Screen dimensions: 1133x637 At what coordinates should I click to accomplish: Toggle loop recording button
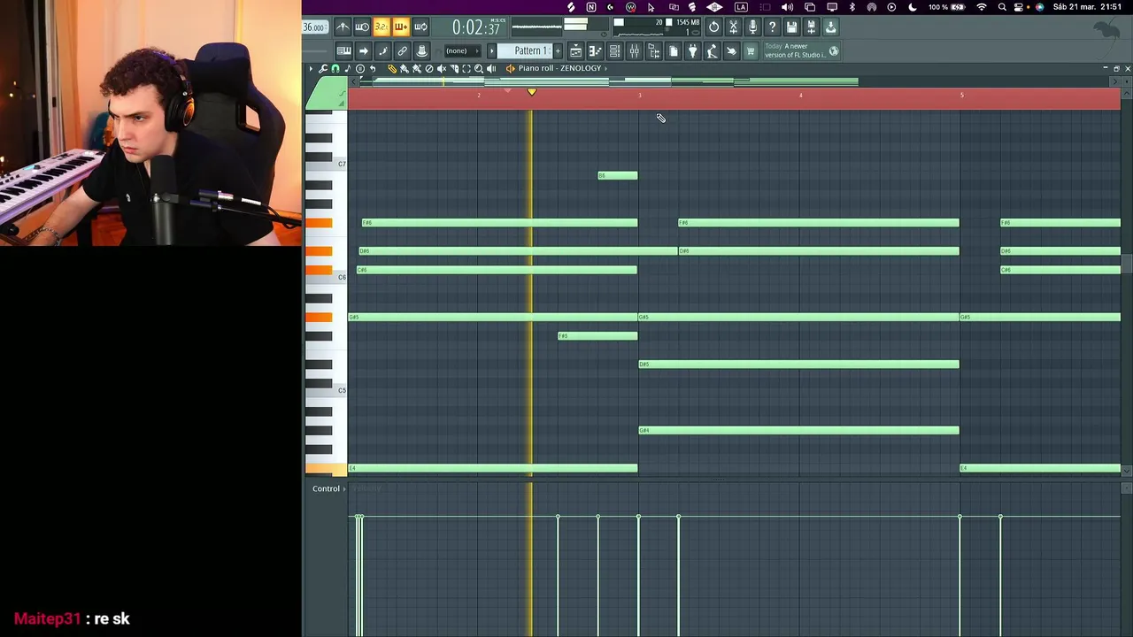coord(420,27)
